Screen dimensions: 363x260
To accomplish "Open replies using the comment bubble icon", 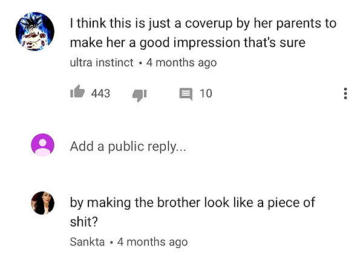I will 186,94.
